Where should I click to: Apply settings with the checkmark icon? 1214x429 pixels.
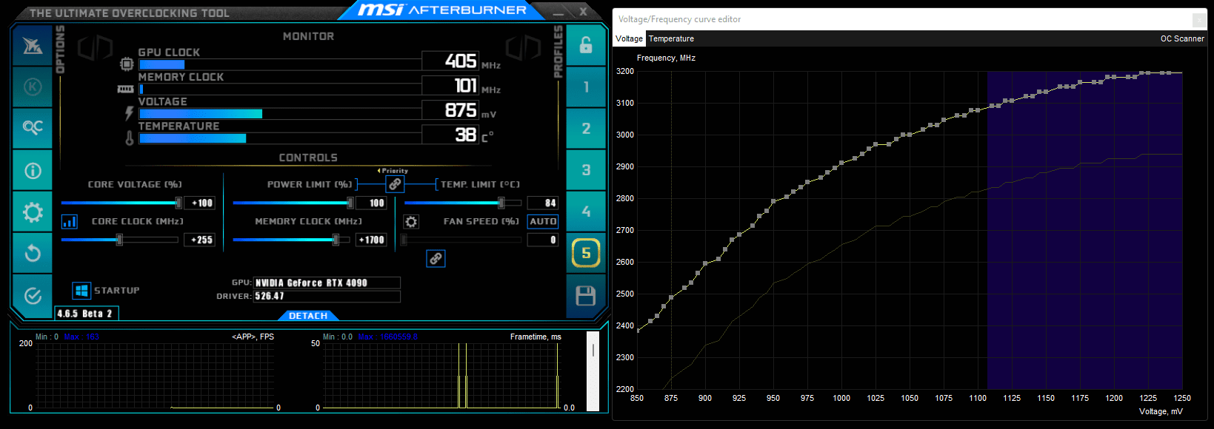tap(33, 296)
